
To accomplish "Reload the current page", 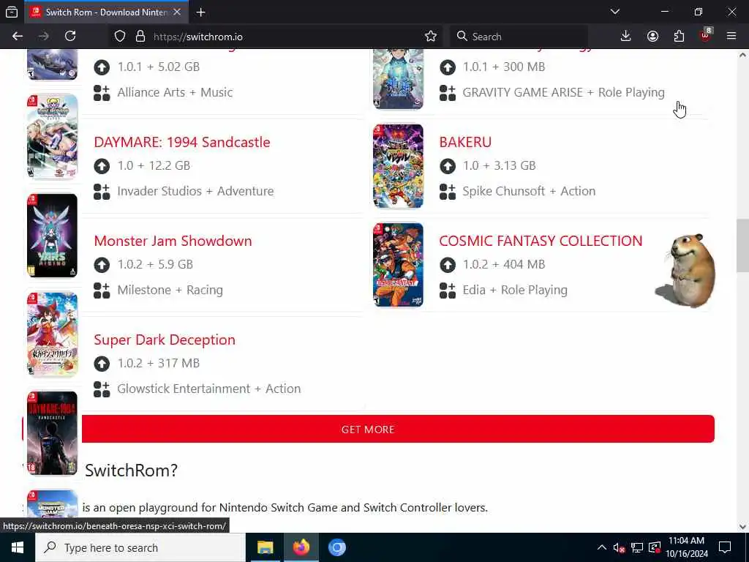I will click(x=70, y=37).
